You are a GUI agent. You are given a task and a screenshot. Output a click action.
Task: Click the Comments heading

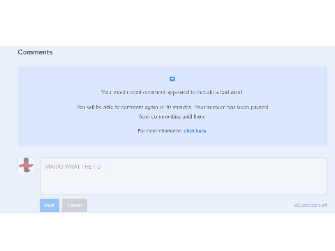[x=35, y=52]
